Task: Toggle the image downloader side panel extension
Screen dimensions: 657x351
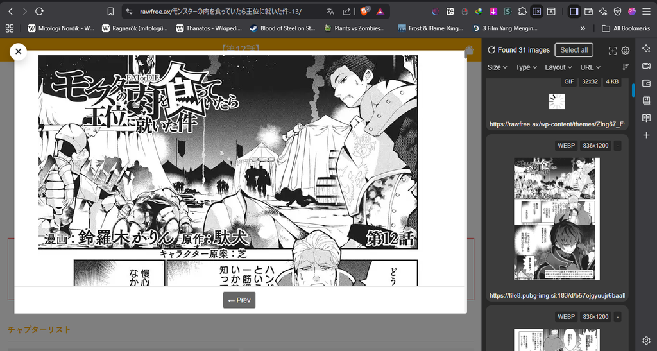Action: point(537,12)
